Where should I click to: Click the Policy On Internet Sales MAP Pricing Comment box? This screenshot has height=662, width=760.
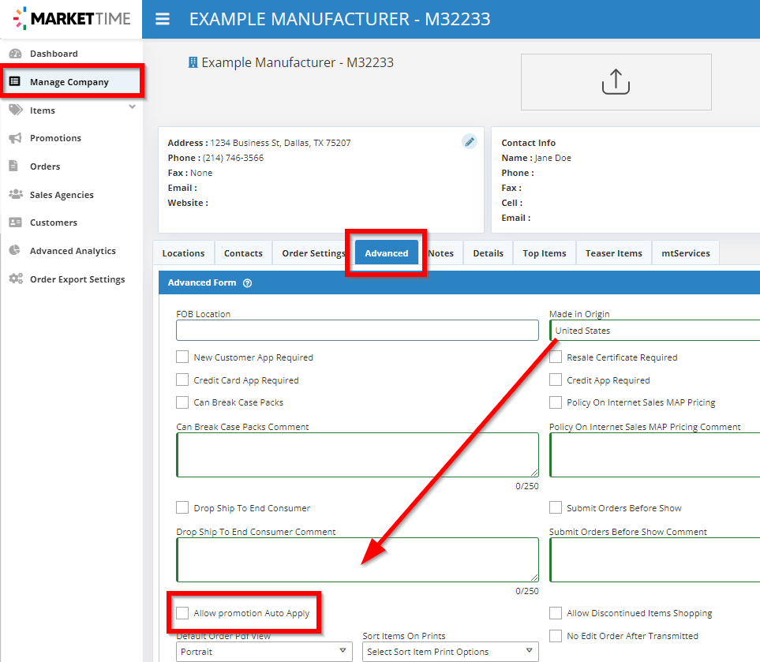pos(654,454)
